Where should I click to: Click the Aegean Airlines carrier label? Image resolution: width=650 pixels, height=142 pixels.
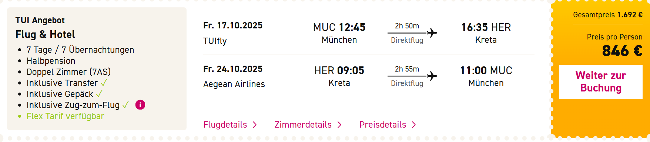tap(234, 84)
